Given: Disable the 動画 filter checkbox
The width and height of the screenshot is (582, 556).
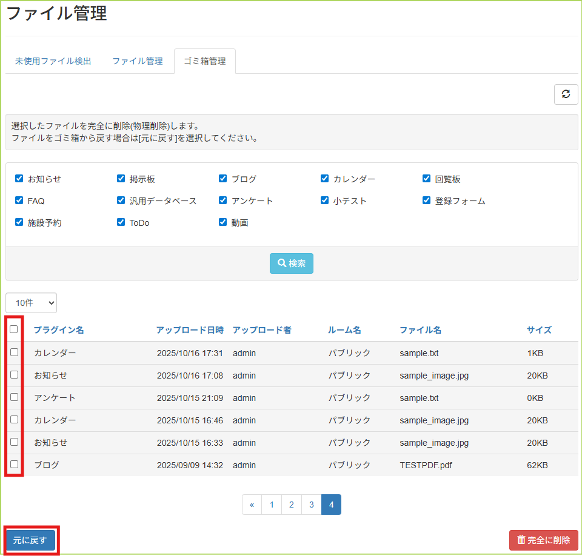Looking at the screenshot, I should tap(223, 222).
